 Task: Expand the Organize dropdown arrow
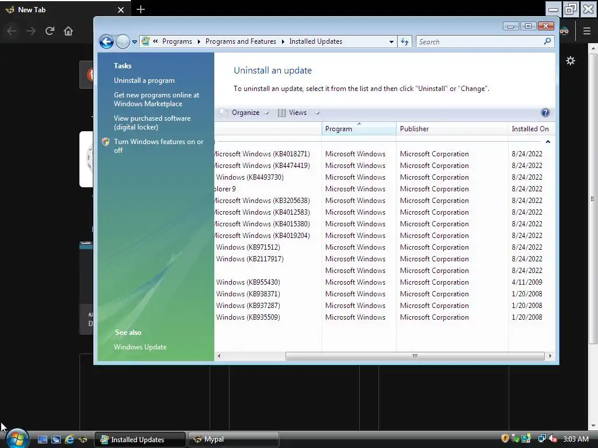pyautogui.click(x=266, y=113)
